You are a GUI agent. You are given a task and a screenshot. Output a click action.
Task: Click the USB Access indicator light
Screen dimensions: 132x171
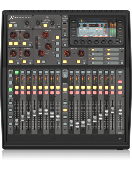point(65,26)
